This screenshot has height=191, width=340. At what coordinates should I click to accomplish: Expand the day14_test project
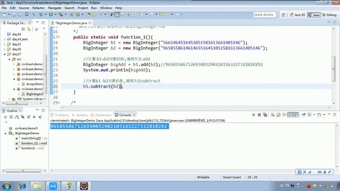coord(5,39)
